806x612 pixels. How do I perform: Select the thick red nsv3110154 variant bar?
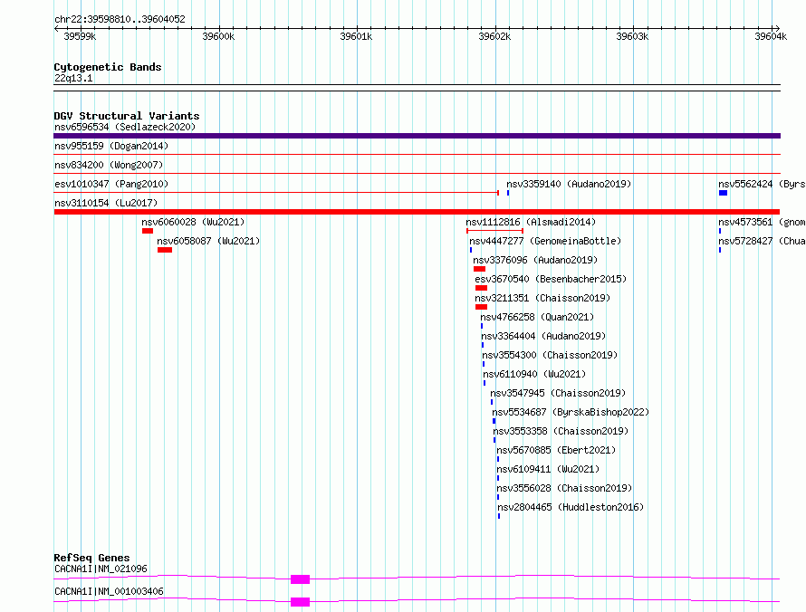click(x=417, y=212)
